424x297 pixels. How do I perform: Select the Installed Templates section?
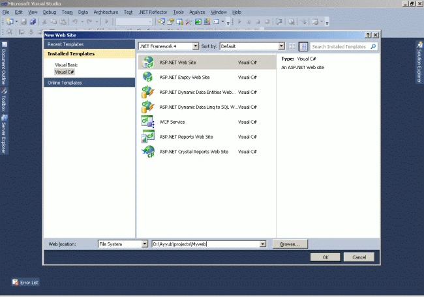[89, 53]
